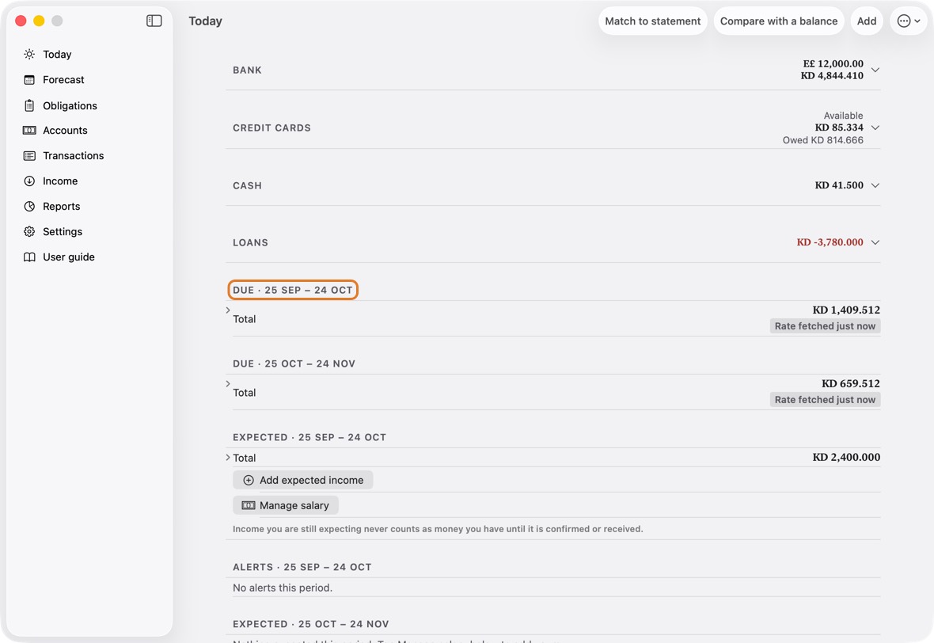Expand the Credit Cards section chevron
Image resolution: width=934 pixels, height=643 pixels.
875,127
